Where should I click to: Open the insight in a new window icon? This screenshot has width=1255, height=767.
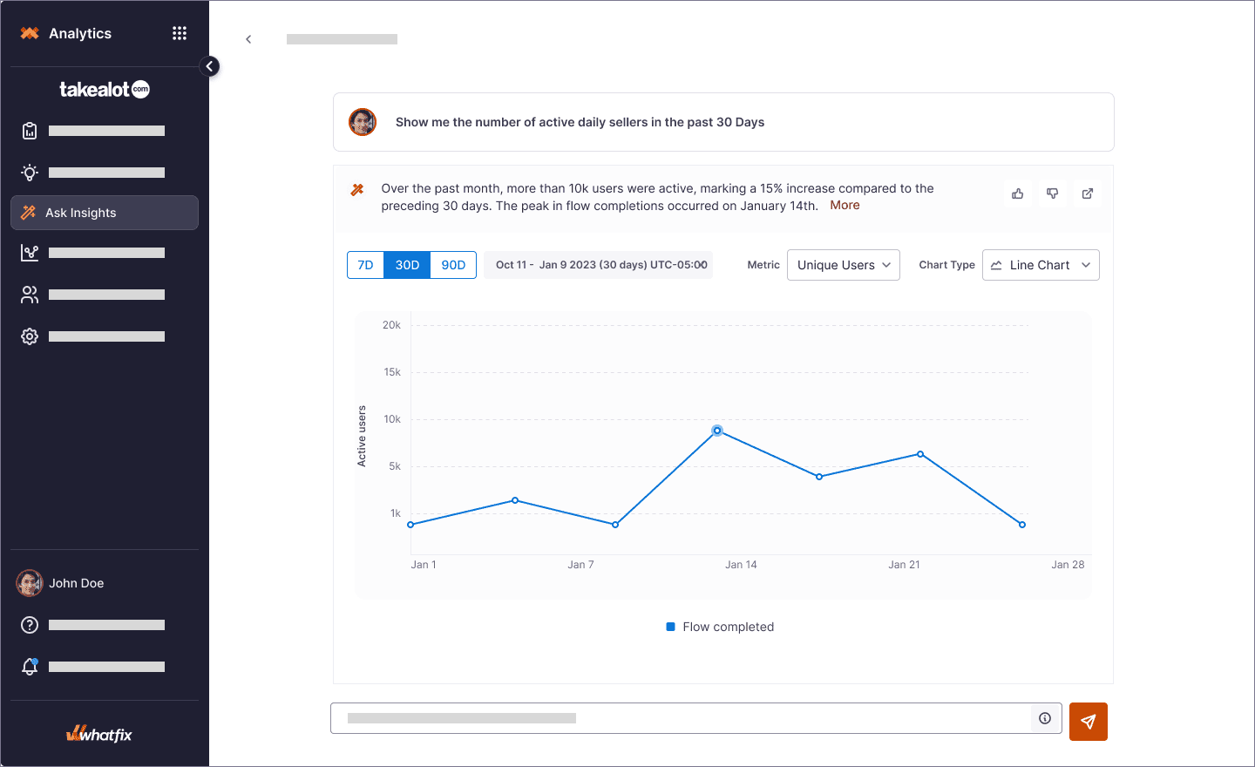pyautogui.click(x=1087, y=193)
